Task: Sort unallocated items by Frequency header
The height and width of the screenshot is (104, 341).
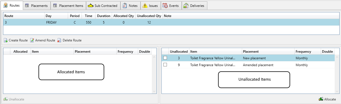Action: pos(307,51)
